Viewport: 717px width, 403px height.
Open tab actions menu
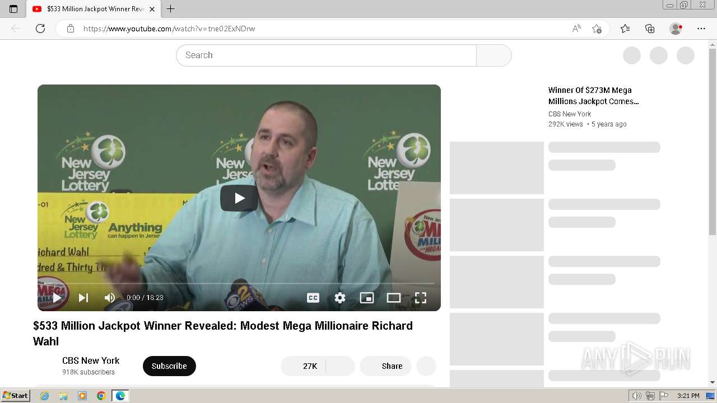13,9
